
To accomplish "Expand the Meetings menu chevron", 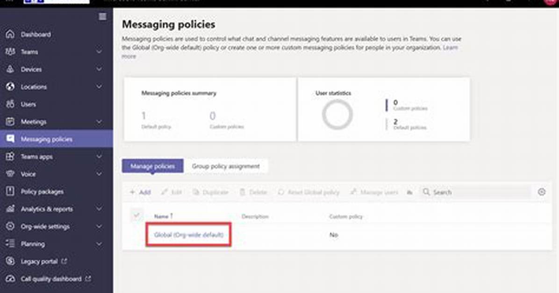I will (x=99, y=121).
